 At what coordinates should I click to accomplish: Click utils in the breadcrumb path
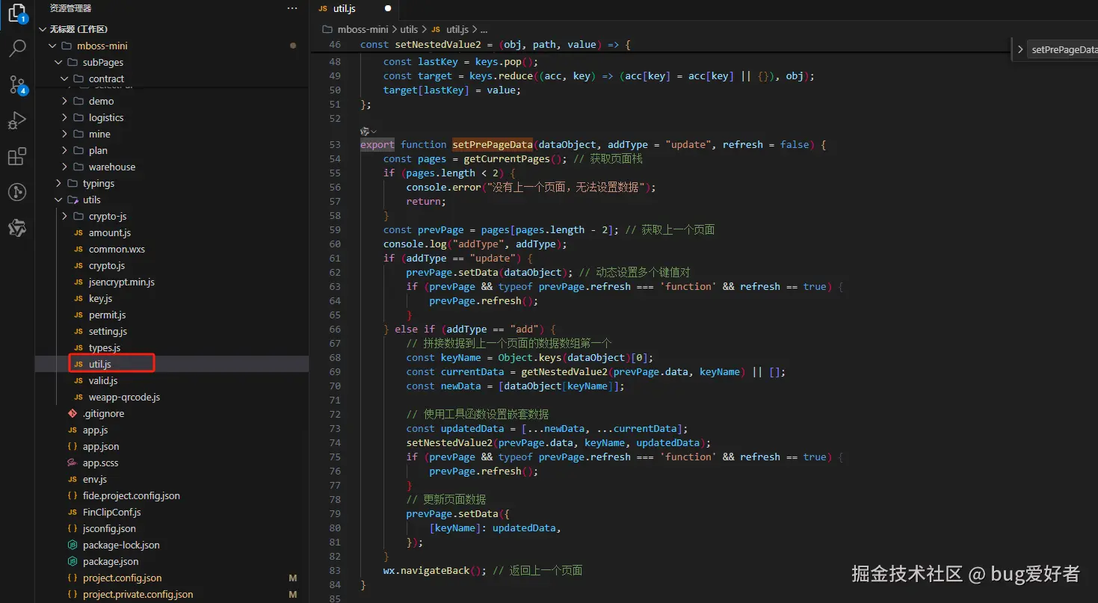[409, 30]
